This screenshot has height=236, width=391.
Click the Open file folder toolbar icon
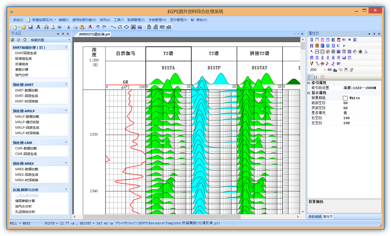(x=24, y=27)
